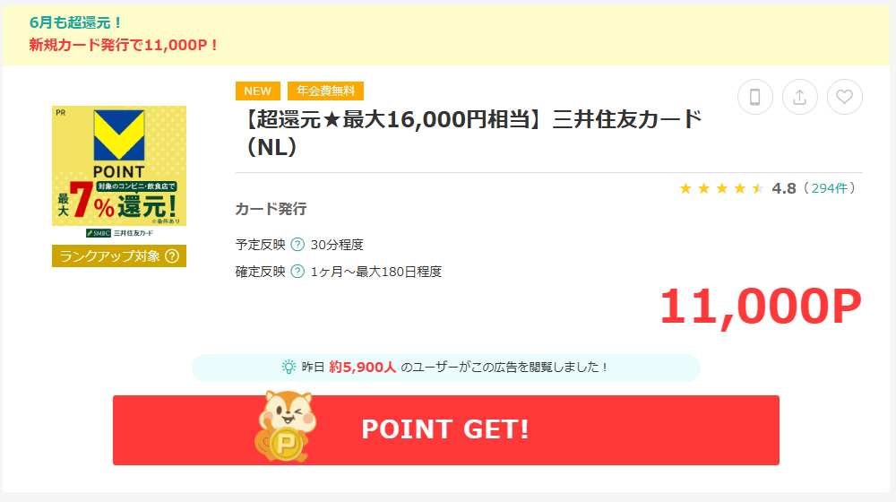Click the 約5,900人 viewer count notice
Image resolution: width=896 pixels, height=502 pixels.
point(445,368)
